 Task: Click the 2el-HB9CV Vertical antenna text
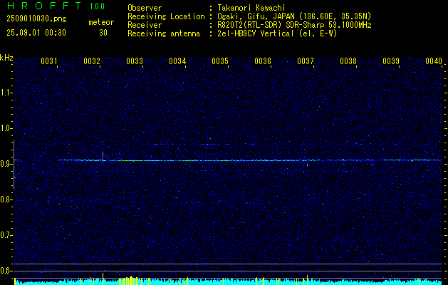click(x=278, y=33)
